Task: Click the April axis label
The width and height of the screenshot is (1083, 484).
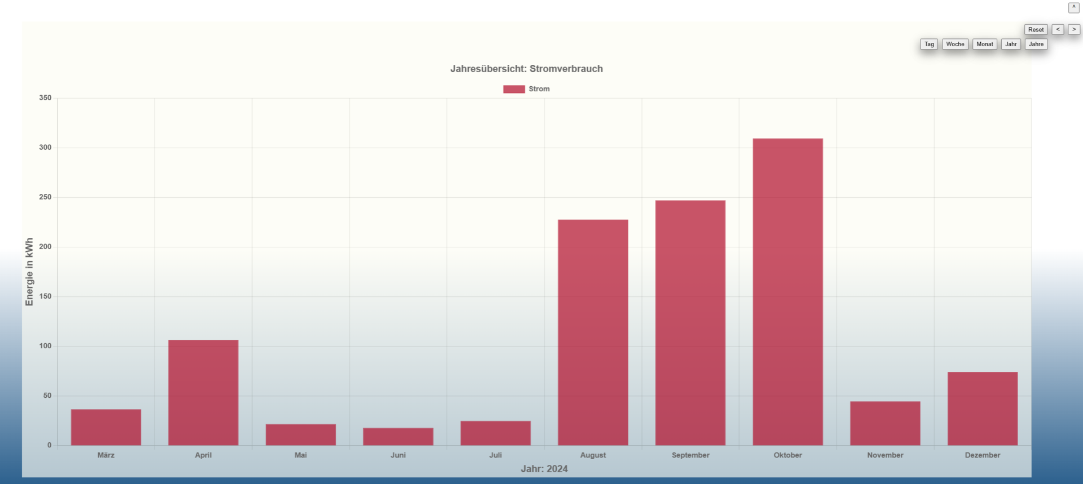Action: 203,455
